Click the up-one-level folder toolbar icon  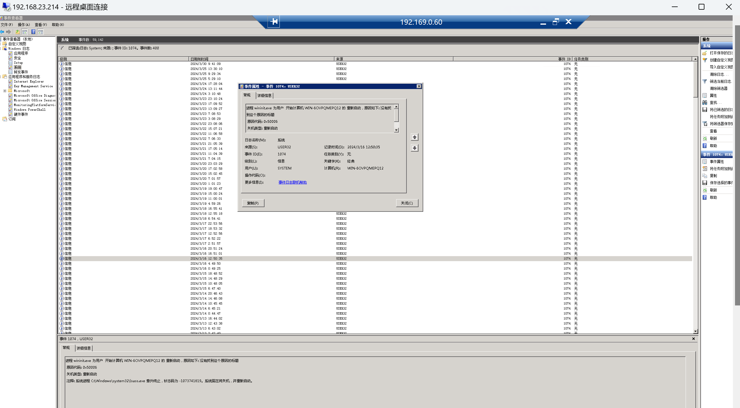pyautogui.click(x=17, y=32)
